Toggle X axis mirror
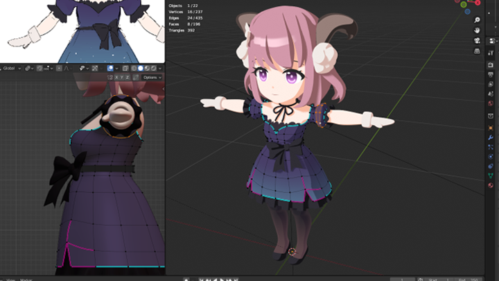The image size is (499, 281). pos(116,78)
